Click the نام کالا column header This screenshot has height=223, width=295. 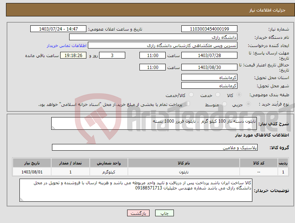pyautogui.click(x=184, y=163)
